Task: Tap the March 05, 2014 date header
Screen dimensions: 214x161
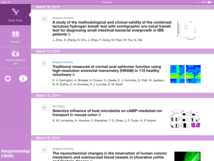Action: tap(123, 138)
